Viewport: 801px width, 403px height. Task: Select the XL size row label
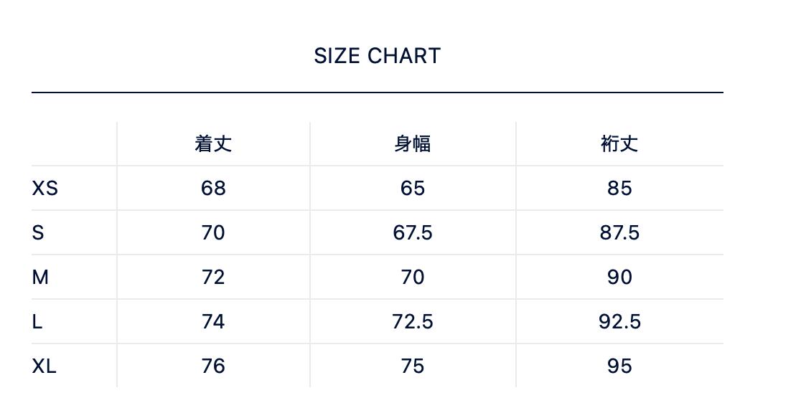pos(44,366)
